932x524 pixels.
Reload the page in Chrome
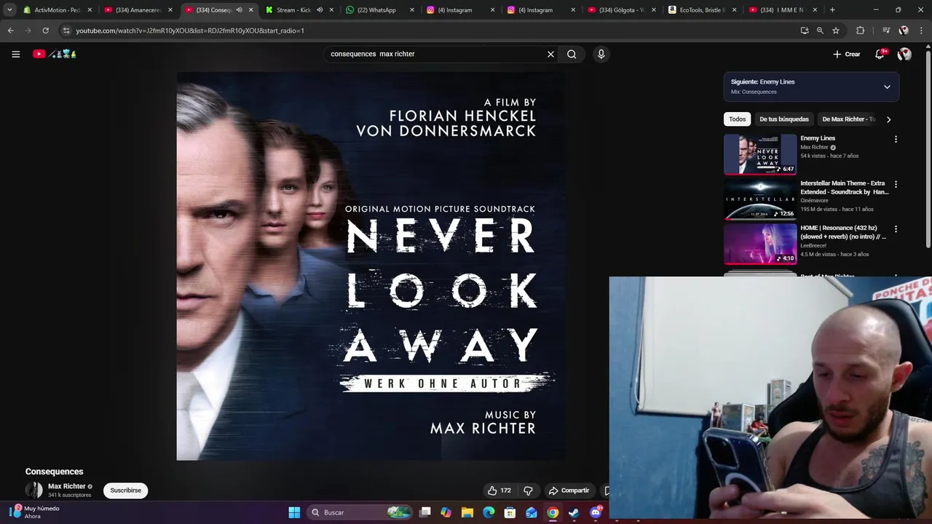[45, 31]
